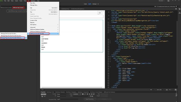Open the Format dropdown in Properties
Viewport: 181px width, 102px height.
click(x=62, y=94)
